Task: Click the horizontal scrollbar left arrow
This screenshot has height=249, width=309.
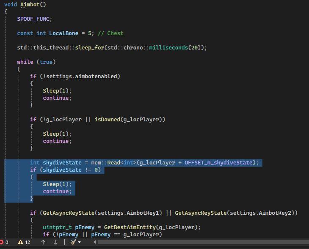Action: (x=94, y=242)
